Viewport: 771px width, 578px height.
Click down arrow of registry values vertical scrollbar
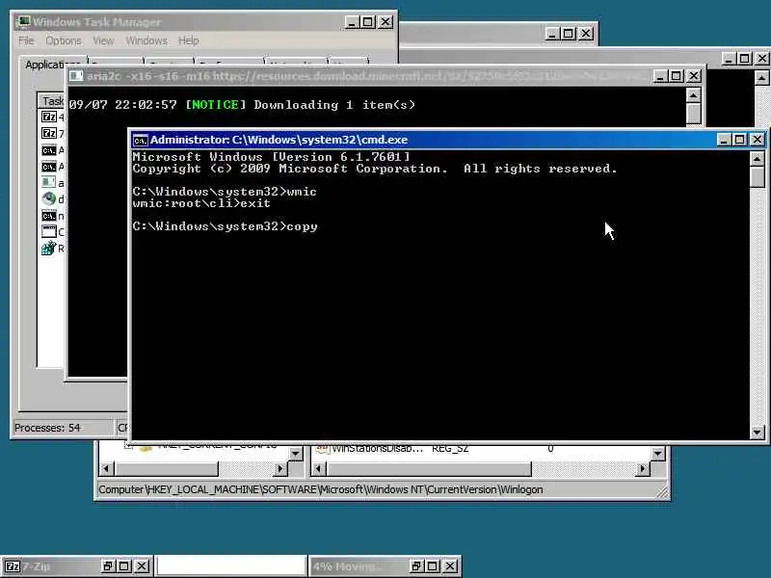coord(658,453)
